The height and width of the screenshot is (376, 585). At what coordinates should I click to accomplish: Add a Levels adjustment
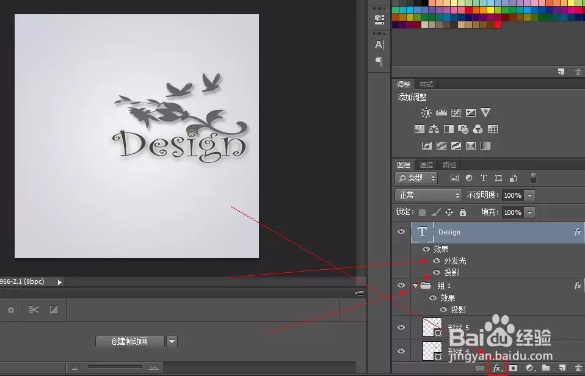[x=441, y=113]
